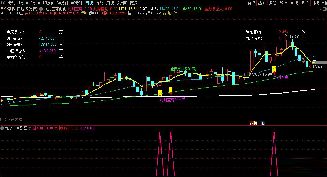Open the 画线 drawing tool

point(294,3)
